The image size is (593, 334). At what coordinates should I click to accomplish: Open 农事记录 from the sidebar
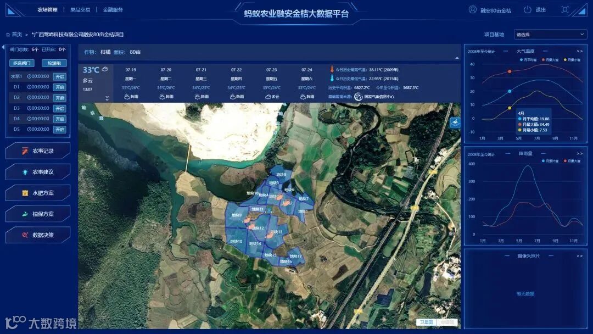pyautogui.click(x=38, y=151)
